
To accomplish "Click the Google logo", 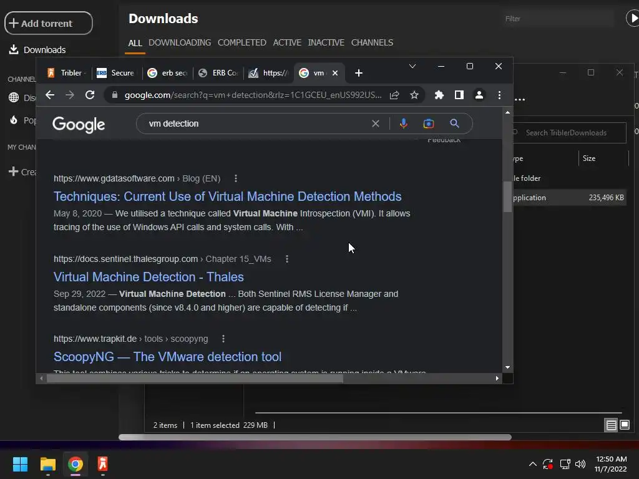I will tap(79, 124).
